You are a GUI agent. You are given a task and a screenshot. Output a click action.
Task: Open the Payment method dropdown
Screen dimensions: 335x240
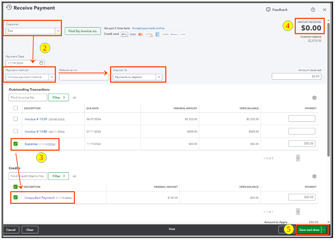[52, 76]
